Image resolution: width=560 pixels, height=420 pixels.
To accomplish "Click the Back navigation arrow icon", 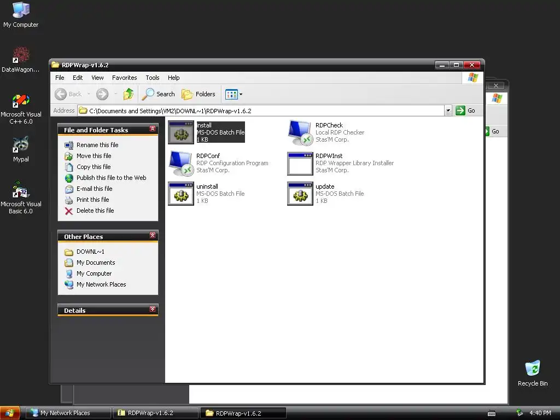I will coord(60,94).
